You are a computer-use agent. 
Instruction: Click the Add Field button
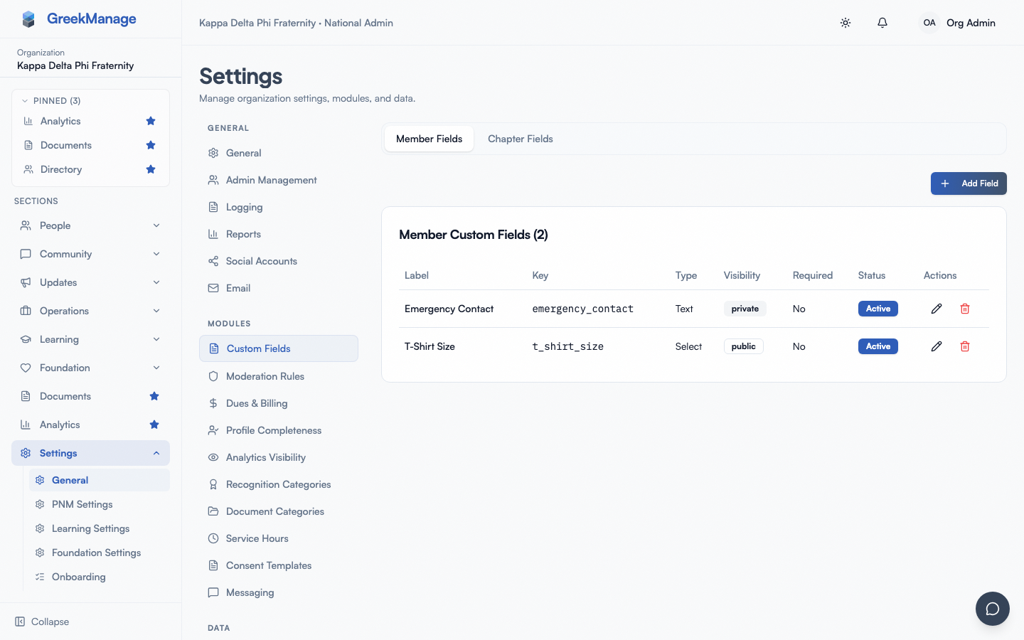coord(969,183)
